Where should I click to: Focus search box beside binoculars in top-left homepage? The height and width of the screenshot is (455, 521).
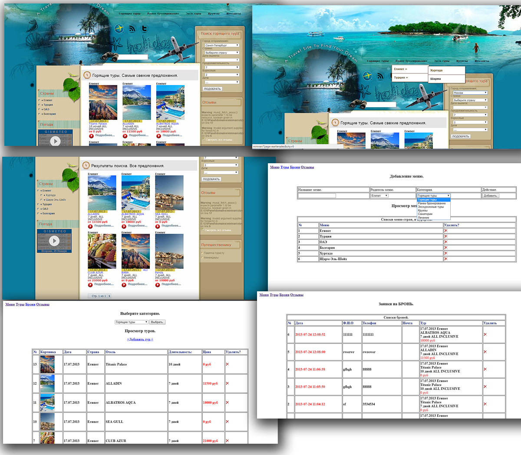[132, 57]
